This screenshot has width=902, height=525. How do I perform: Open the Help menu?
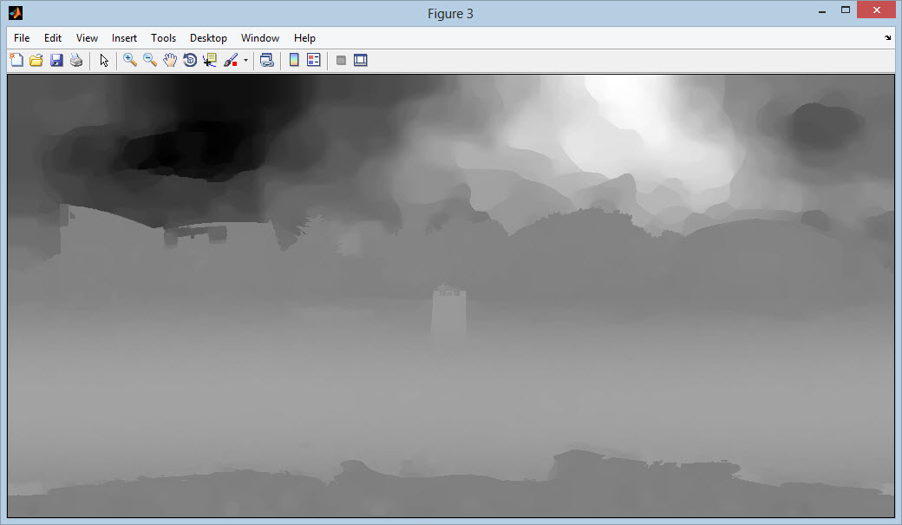(x=304, y=38)
